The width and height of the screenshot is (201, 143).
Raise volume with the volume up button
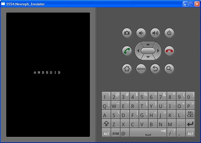[155, 33]
